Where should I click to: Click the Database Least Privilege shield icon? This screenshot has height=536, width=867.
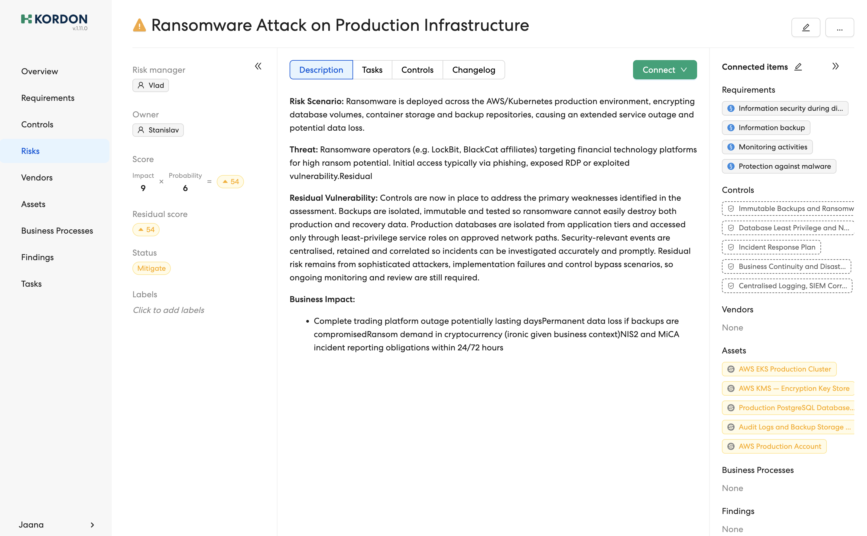731,228
